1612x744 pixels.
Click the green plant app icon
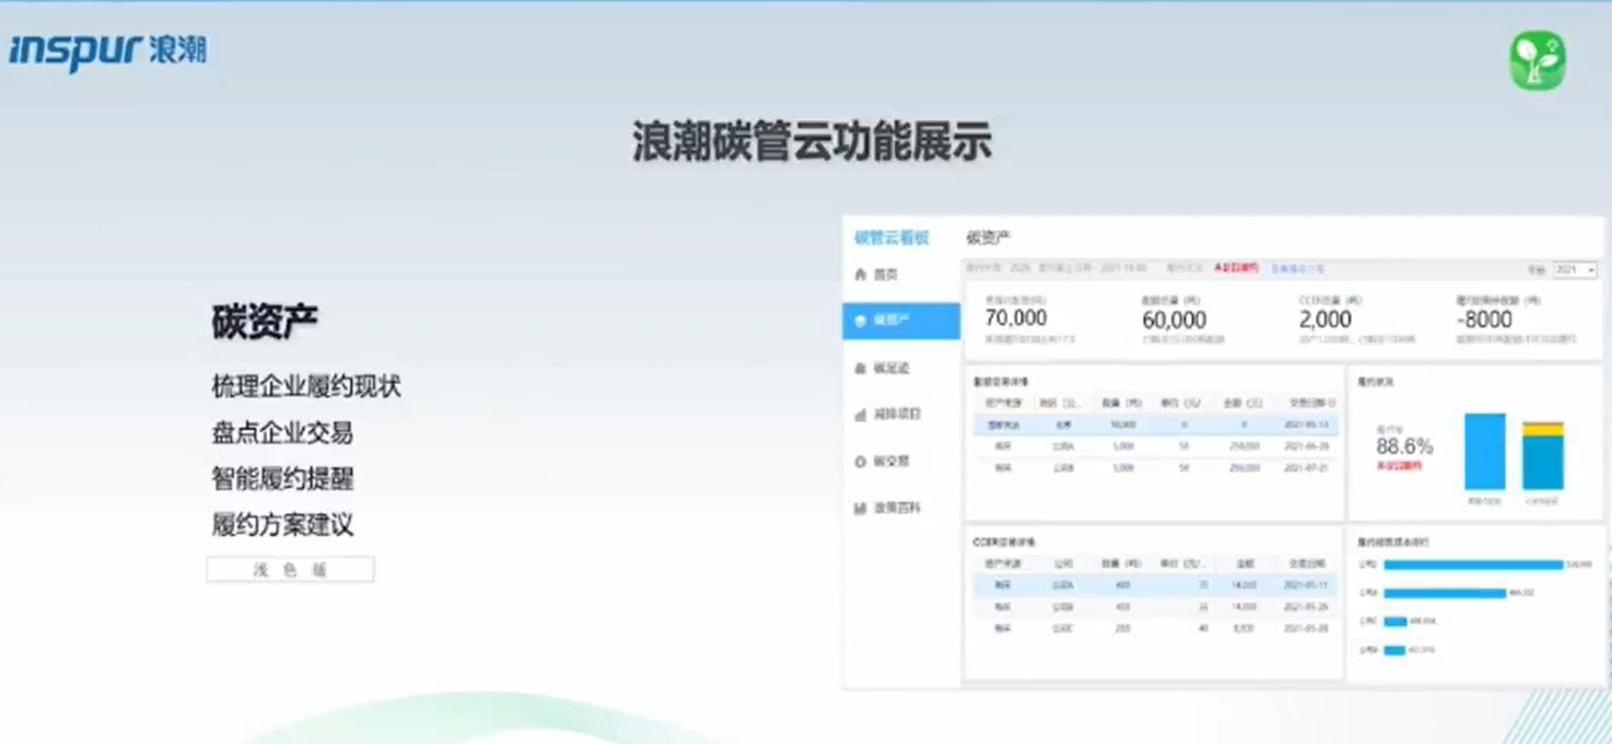coord(1537,61)
